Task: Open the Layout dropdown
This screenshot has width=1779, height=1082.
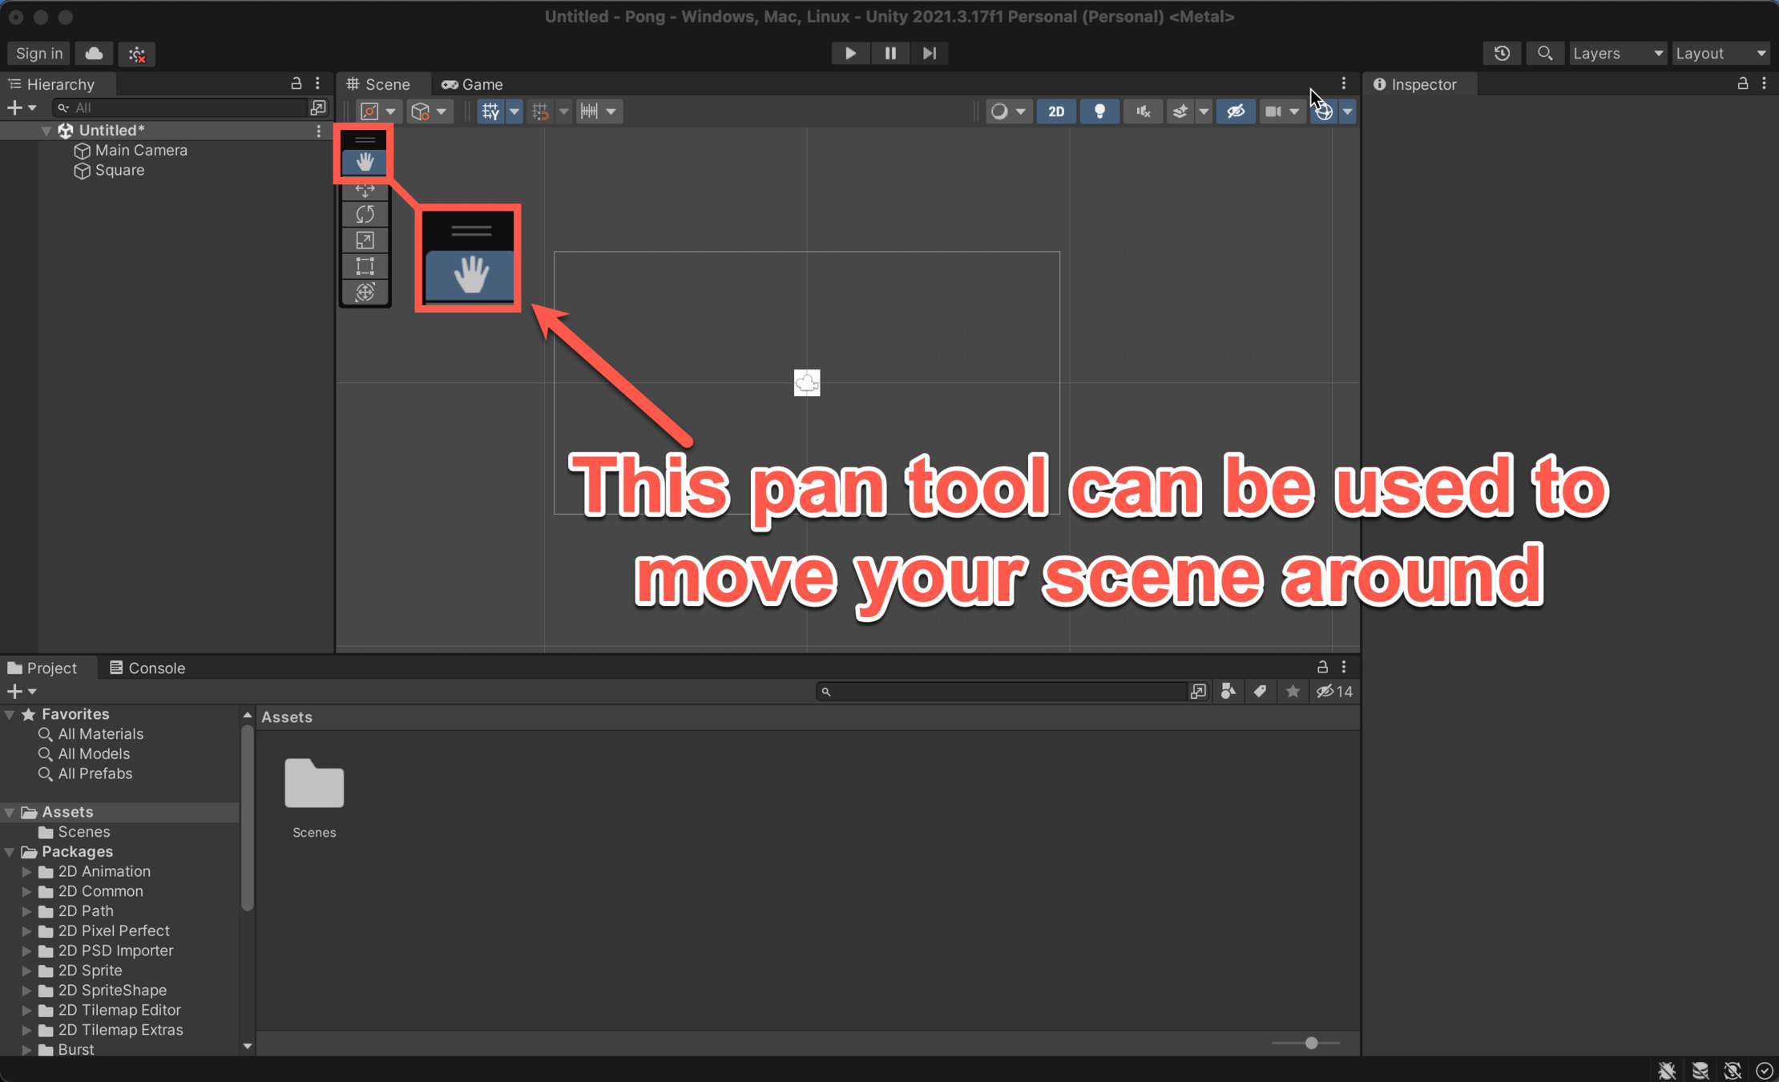Action: point(1720,53)
